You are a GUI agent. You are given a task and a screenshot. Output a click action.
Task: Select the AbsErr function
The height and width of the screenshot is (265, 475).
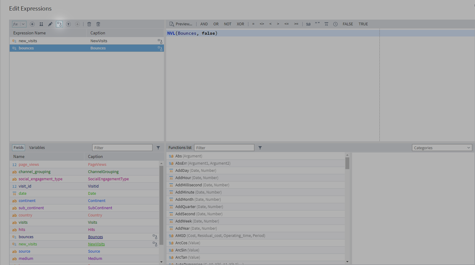pos(256,163)
